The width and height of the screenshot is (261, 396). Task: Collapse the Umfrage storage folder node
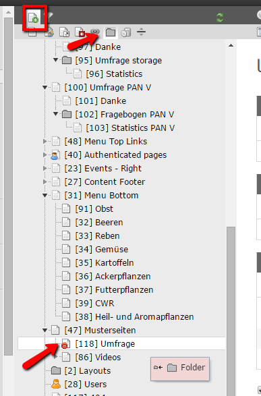[55, 60]
